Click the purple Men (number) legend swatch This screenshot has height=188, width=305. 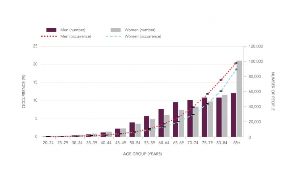[52, 30]
